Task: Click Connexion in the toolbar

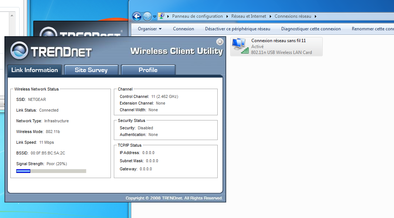Action: (183, 29)
